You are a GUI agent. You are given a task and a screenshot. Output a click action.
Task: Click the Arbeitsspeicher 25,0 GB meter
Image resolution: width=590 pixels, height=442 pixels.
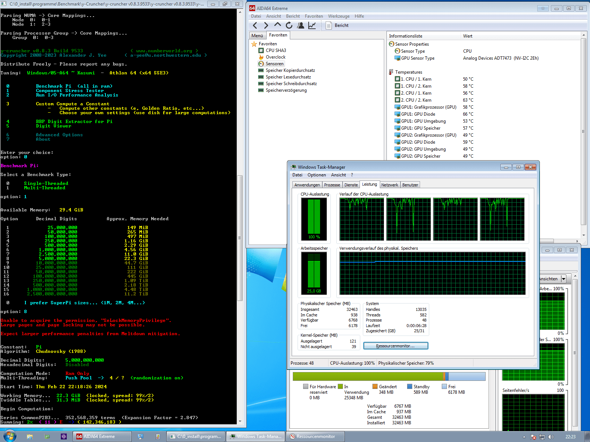point(314,273)
